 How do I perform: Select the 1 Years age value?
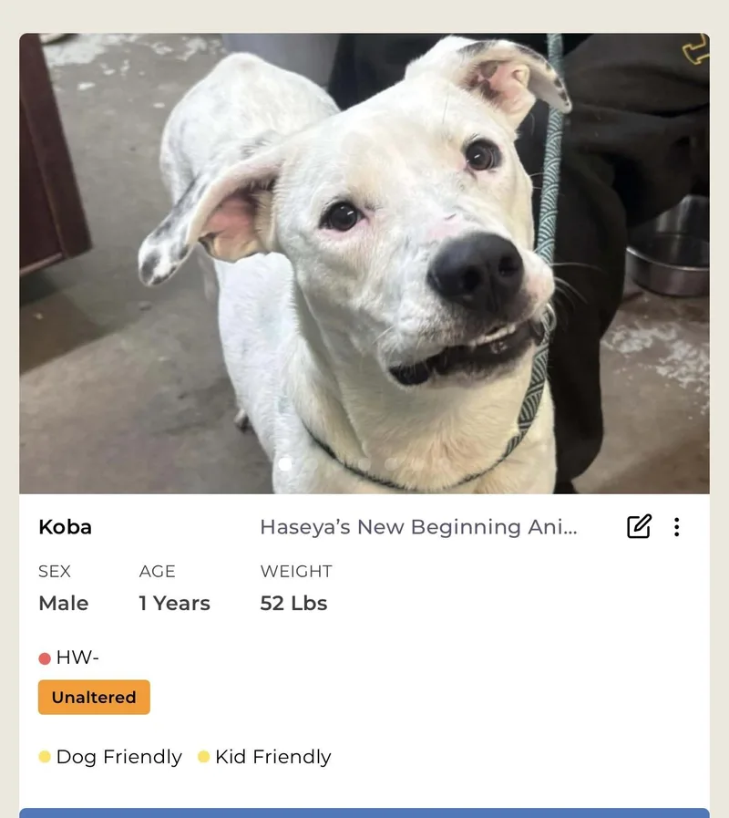click(x=174, y=603)
